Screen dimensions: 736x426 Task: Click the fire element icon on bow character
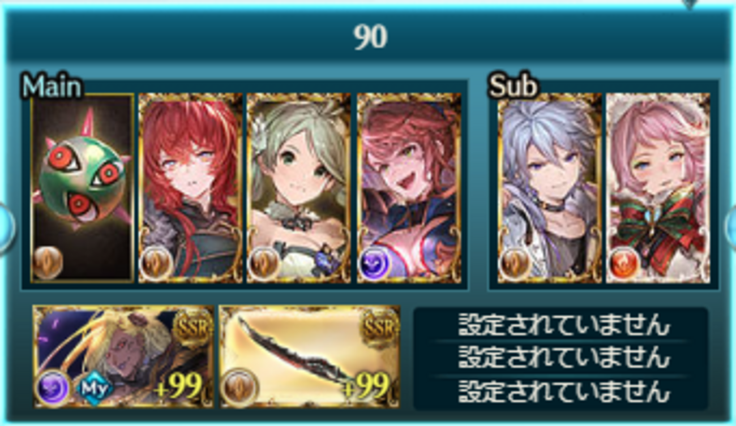click(x=623, y=263)
